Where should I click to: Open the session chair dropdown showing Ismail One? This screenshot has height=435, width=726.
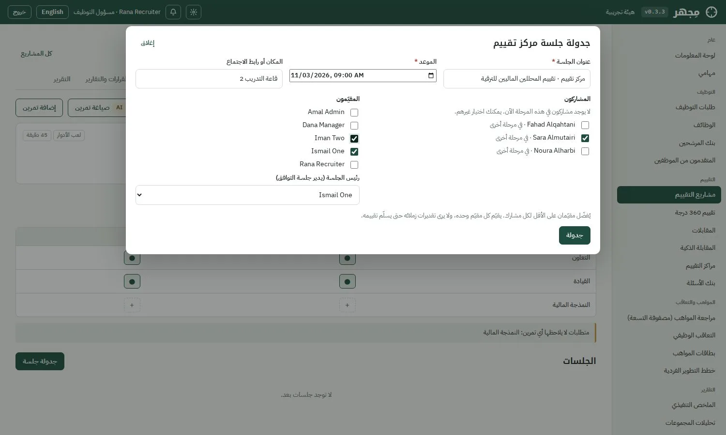[x=247, y=195]
